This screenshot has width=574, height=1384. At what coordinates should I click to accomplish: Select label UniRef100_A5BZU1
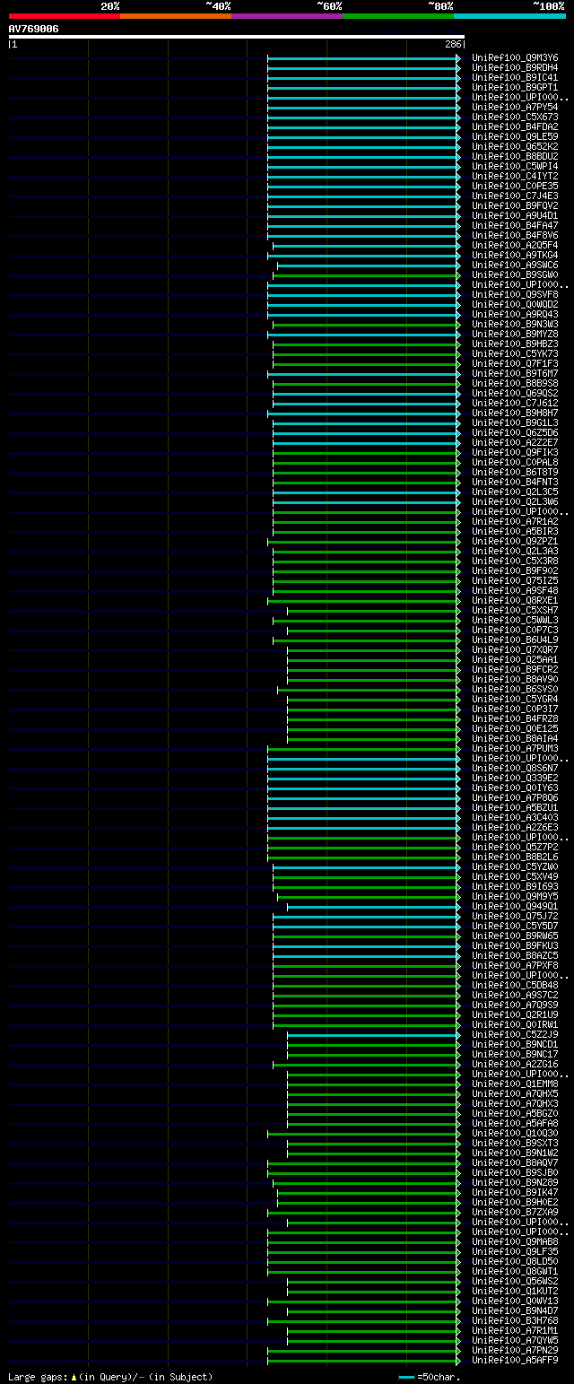(x=515, y=807)
